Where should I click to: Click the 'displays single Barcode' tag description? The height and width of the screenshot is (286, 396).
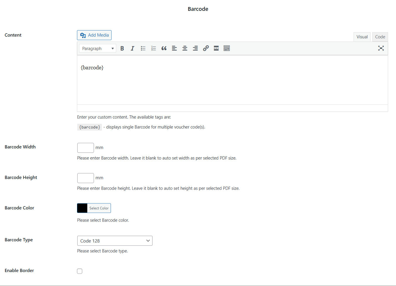tap(154, 127)
